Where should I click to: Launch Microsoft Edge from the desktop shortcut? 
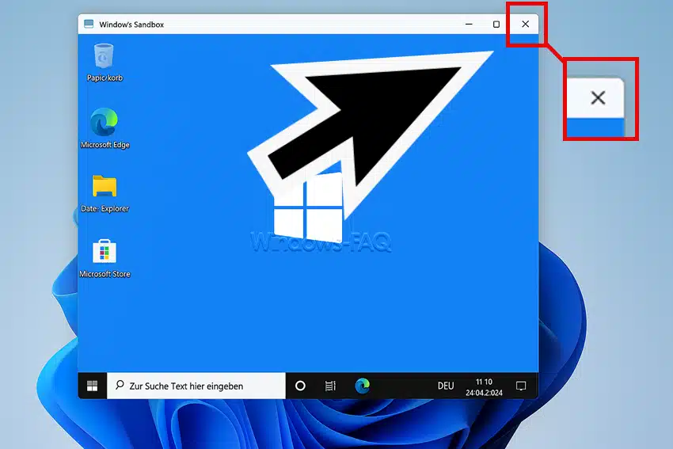click(105, 123)
